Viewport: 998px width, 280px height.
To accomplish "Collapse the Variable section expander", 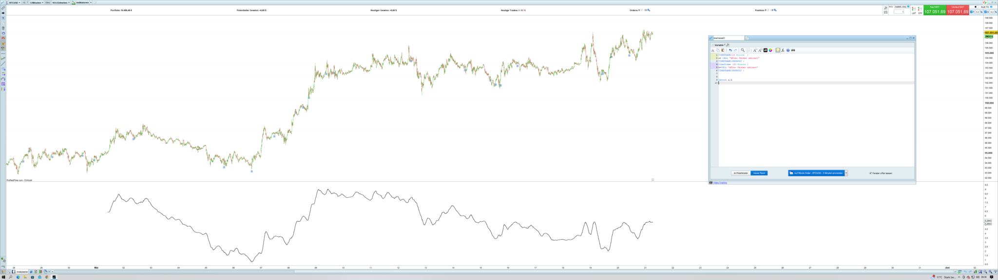I will tap(712, 45).
